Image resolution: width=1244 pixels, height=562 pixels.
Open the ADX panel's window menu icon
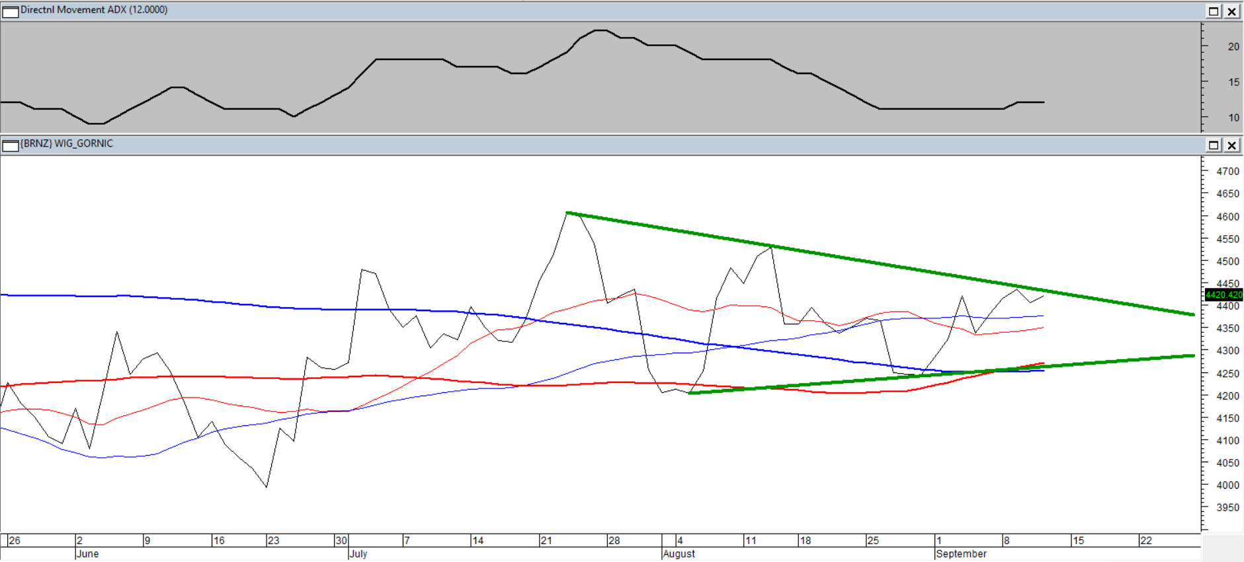pyautogui.click(x=11, y=11)
